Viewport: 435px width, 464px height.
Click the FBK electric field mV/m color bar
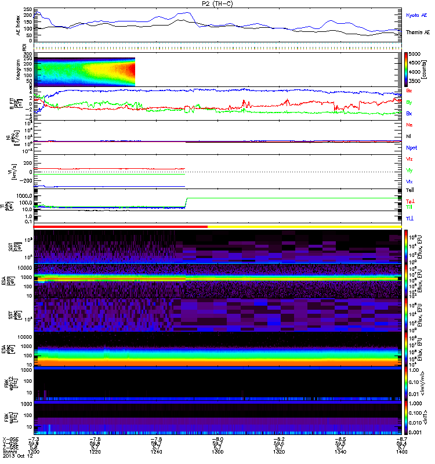click(x=405, y=383)
